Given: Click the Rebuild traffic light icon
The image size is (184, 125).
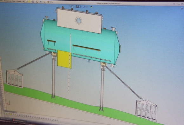Looking at the screenshot, I should click(x=48, y=2).
